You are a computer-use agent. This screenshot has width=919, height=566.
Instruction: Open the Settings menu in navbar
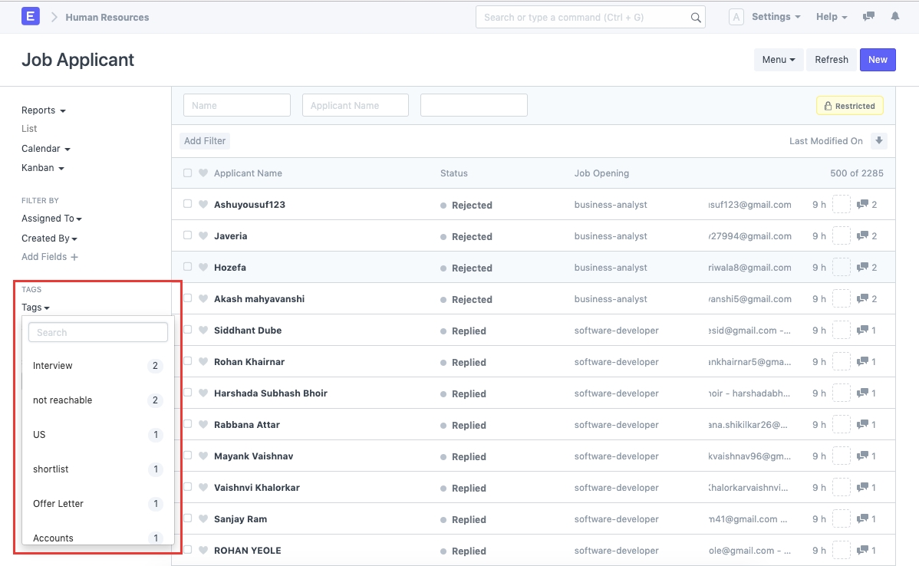[776, 17]
